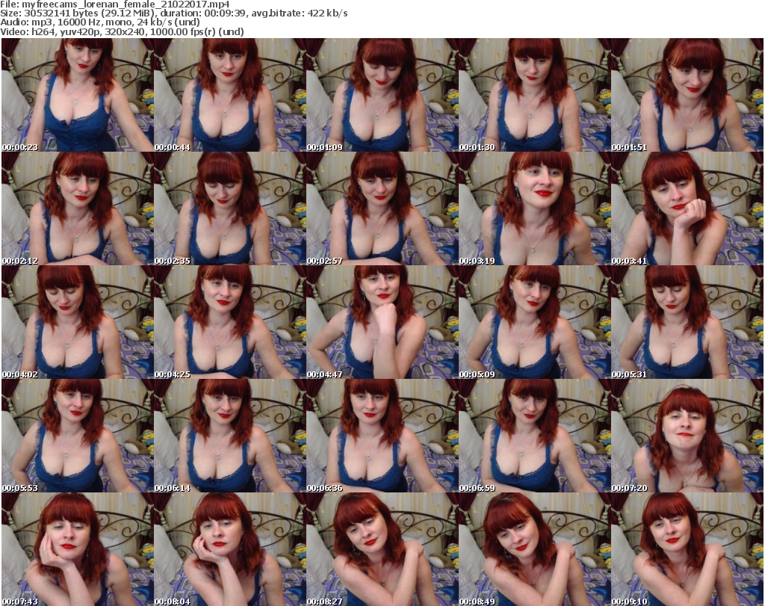Viewport: 765px width, 606px height.
Task: Open the thumbnail timestamped 00:09:10
Action: pos(687,549)
